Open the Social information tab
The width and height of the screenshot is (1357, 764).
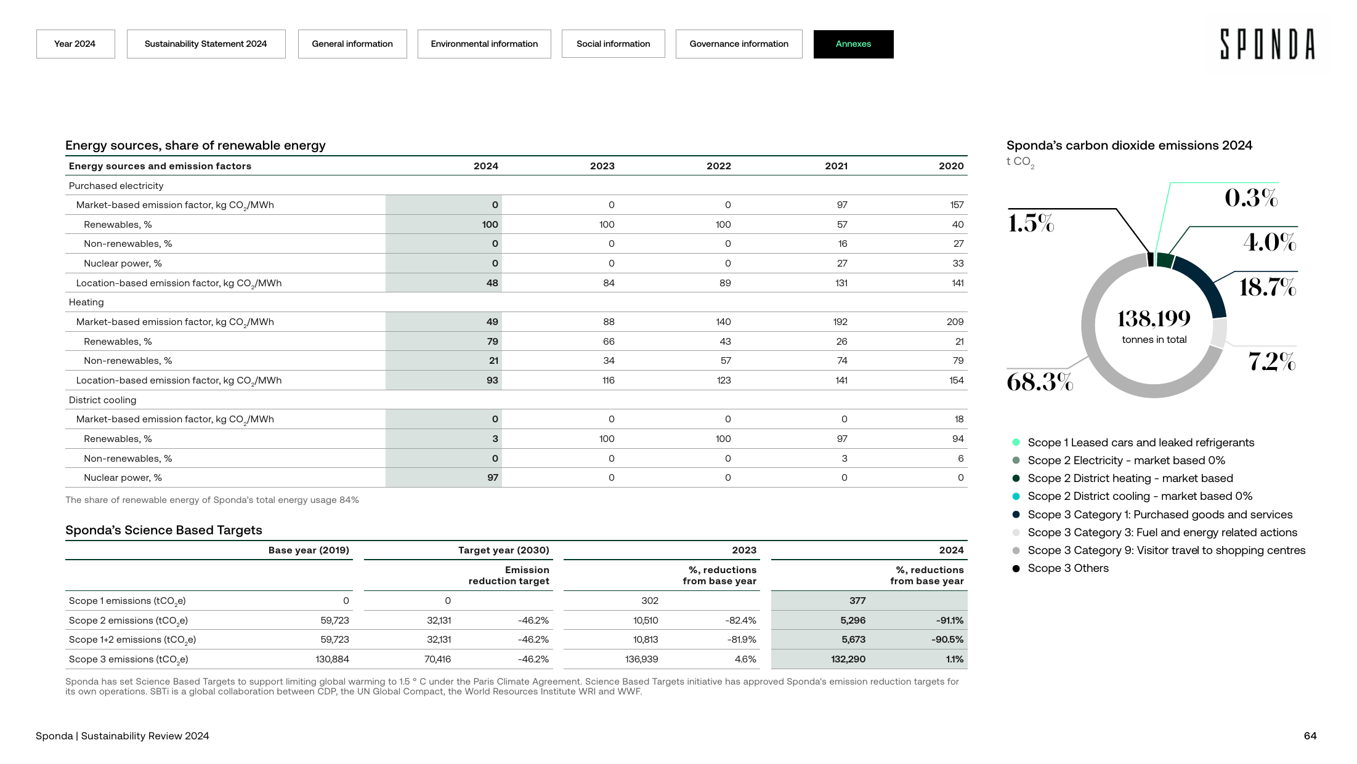pos(613,44)
